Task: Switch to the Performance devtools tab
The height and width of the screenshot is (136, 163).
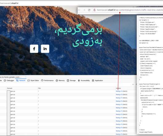Action: (47, 81)
